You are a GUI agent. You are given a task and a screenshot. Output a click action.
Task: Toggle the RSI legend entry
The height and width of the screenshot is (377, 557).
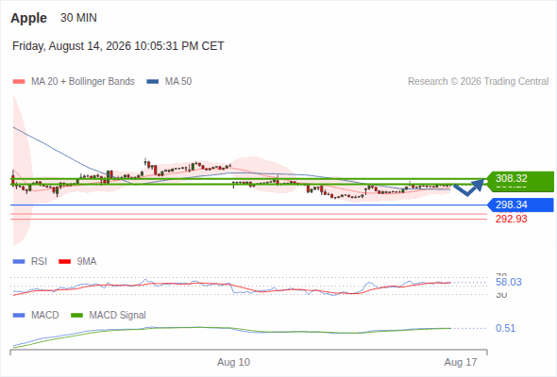(30, 262)
